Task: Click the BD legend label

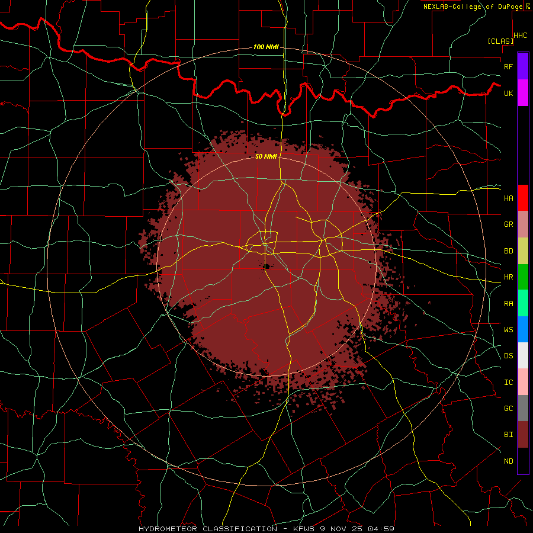Action: (509, 251)
